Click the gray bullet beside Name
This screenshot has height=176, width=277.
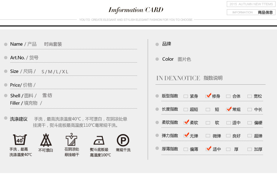[6, 44]
